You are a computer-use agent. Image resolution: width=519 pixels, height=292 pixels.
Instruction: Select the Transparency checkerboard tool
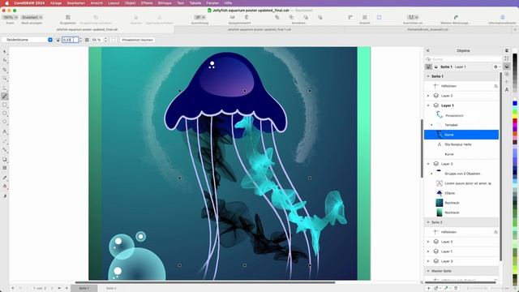[x=4, y=168]
